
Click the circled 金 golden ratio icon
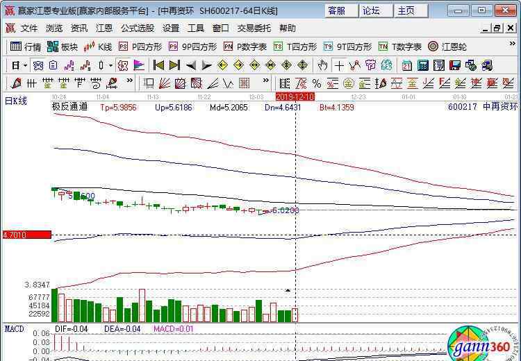[x=348, y=83]
